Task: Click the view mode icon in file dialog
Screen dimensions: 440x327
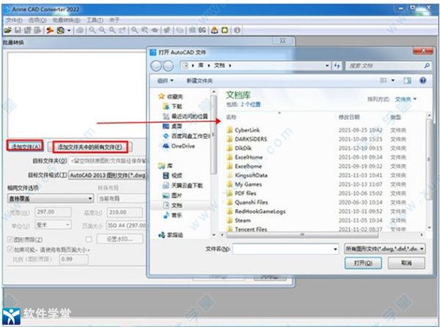Action: (383, 80)
